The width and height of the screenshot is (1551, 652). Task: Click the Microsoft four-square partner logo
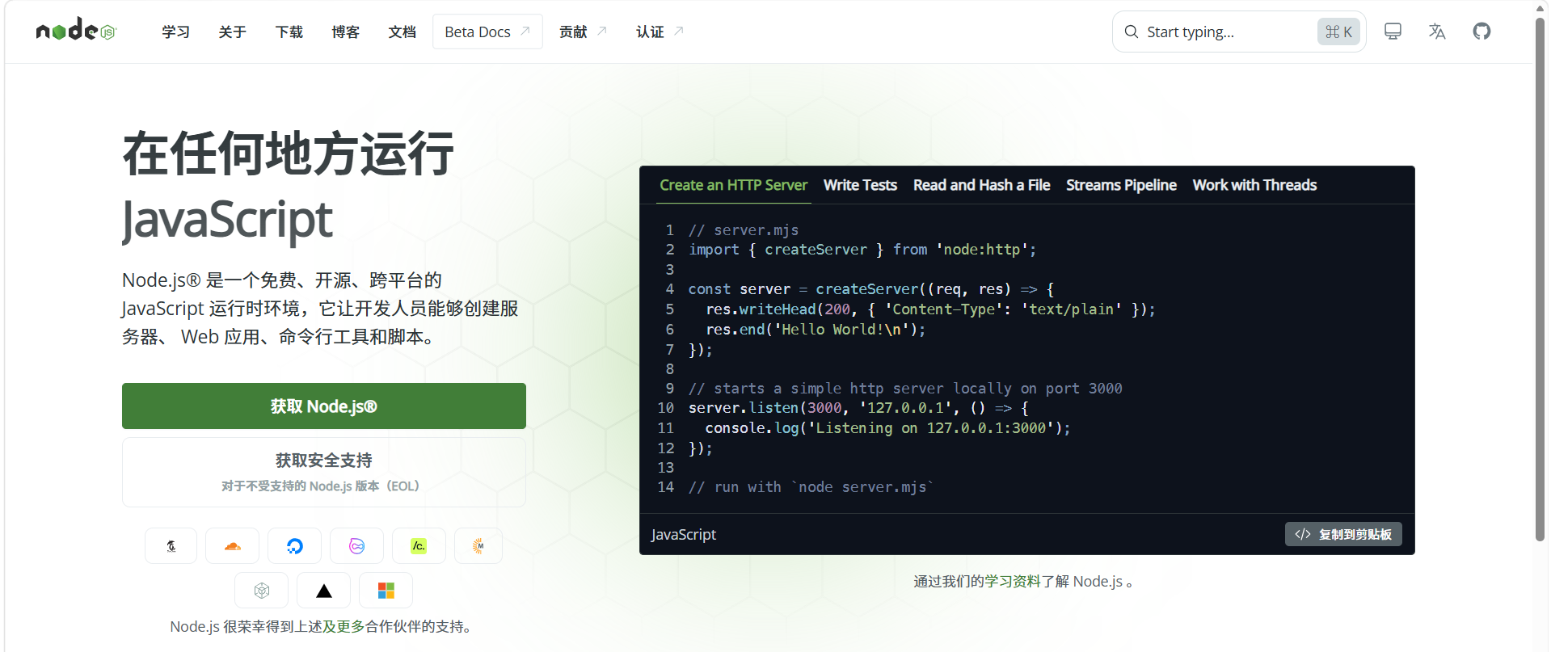coord(386,591)
